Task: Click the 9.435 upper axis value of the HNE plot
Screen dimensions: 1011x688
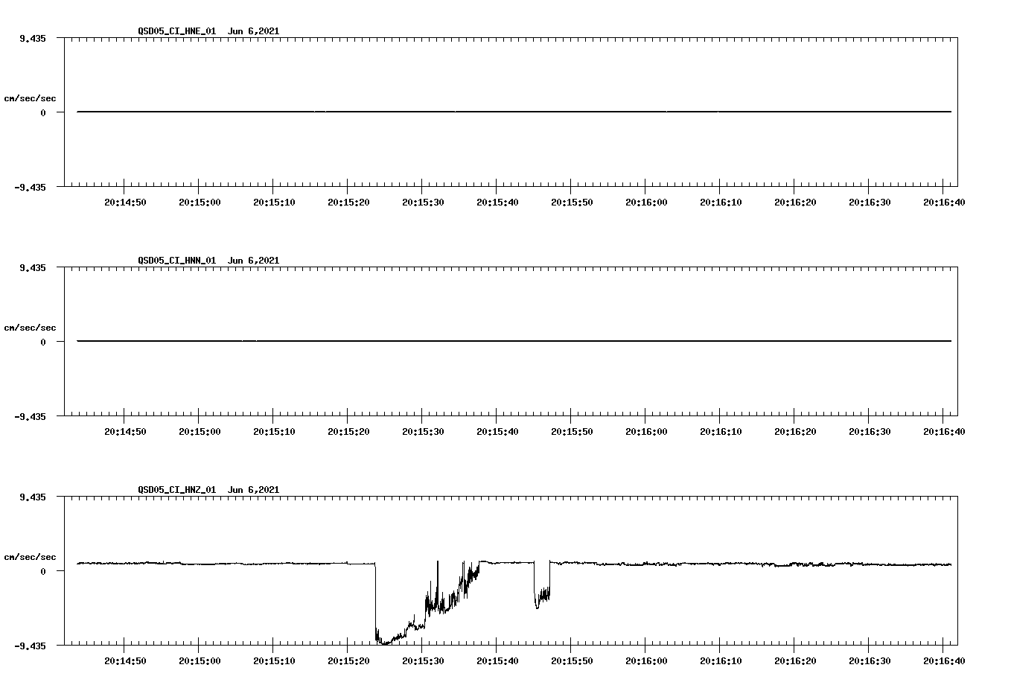Action: coord(33,39)
